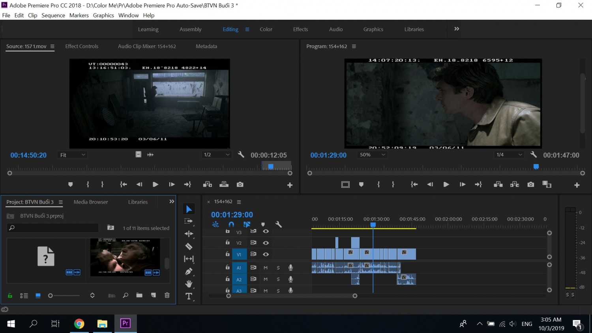Step forward one frame in Program monitor
Image resolution: width=592 pixels, height=333 pixels.
pos(463,185)
